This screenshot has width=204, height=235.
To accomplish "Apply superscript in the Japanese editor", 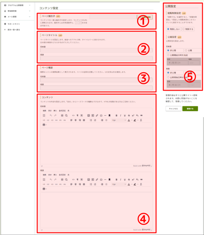I will coord(133,115).
